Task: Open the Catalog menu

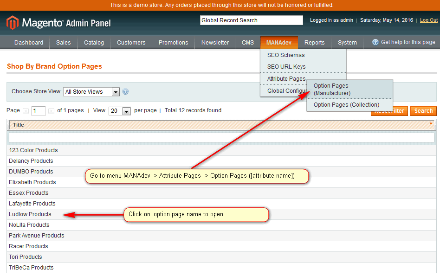Action: 94,43
